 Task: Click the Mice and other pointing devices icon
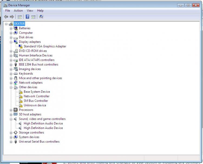click(x=16, y=78)
